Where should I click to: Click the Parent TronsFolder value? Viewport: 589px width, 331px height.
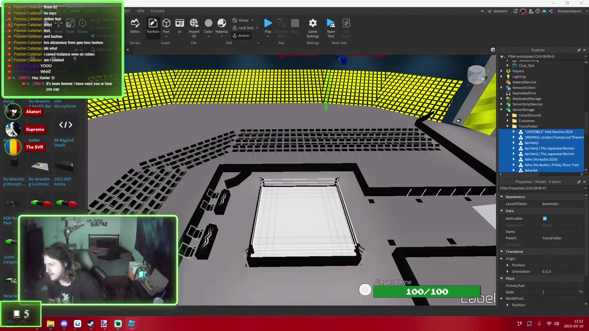[x=552, y=238]
